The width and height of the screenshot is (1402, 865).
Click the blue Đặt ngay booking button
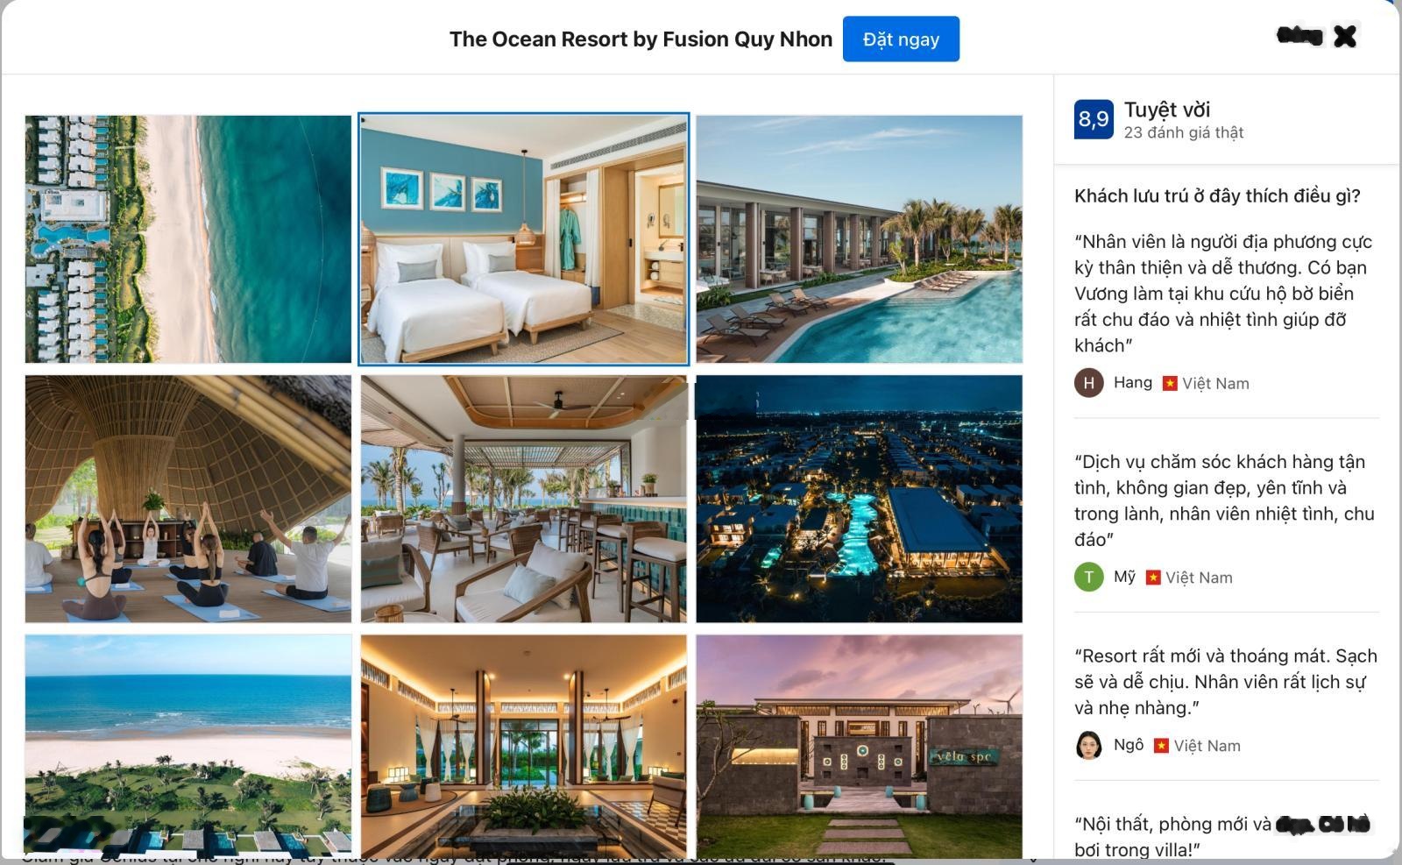(x=901, y=39)
